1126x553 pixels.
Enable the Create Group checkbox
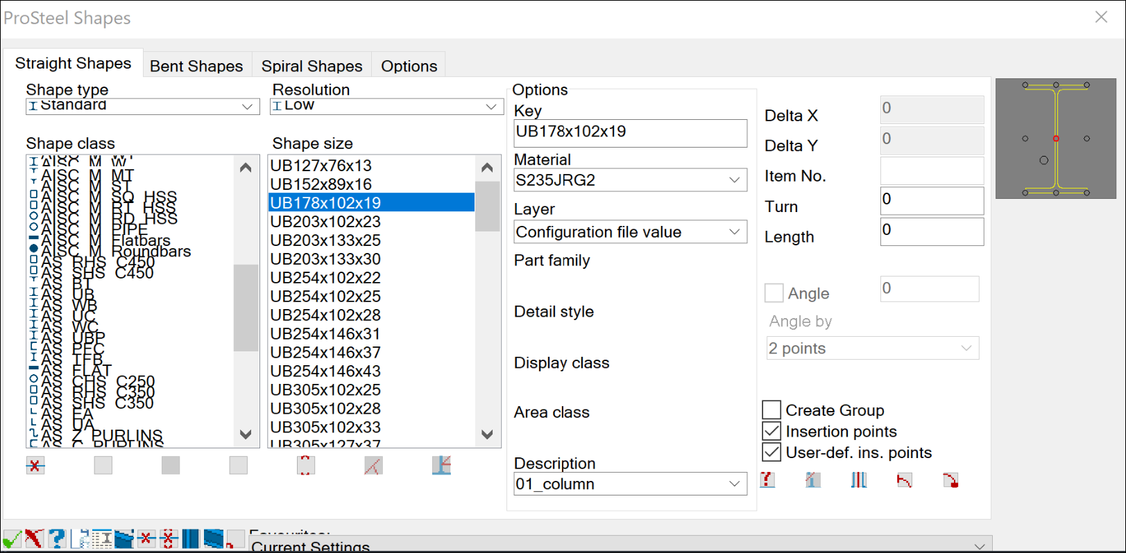click(771, 410)
